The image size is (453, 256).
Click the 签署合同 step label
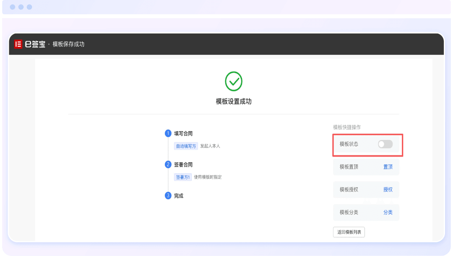(x=183, y=165)
